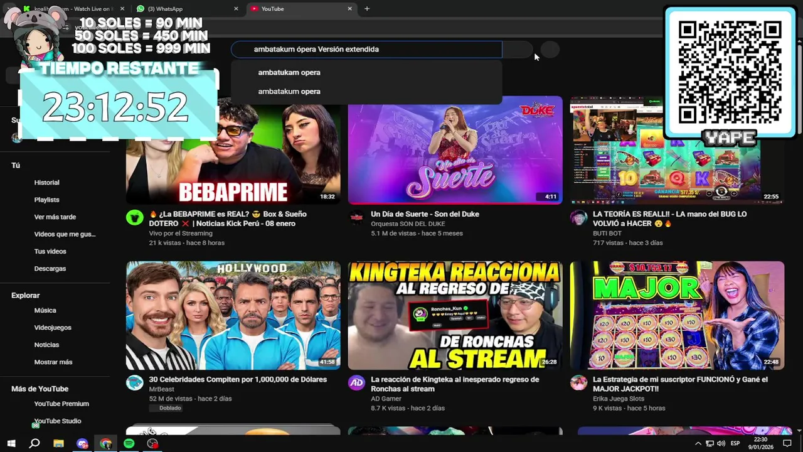The height and width of the screenshot is (452, 803).
Task: Open Windows taskbar search
Action: point(35,444)
